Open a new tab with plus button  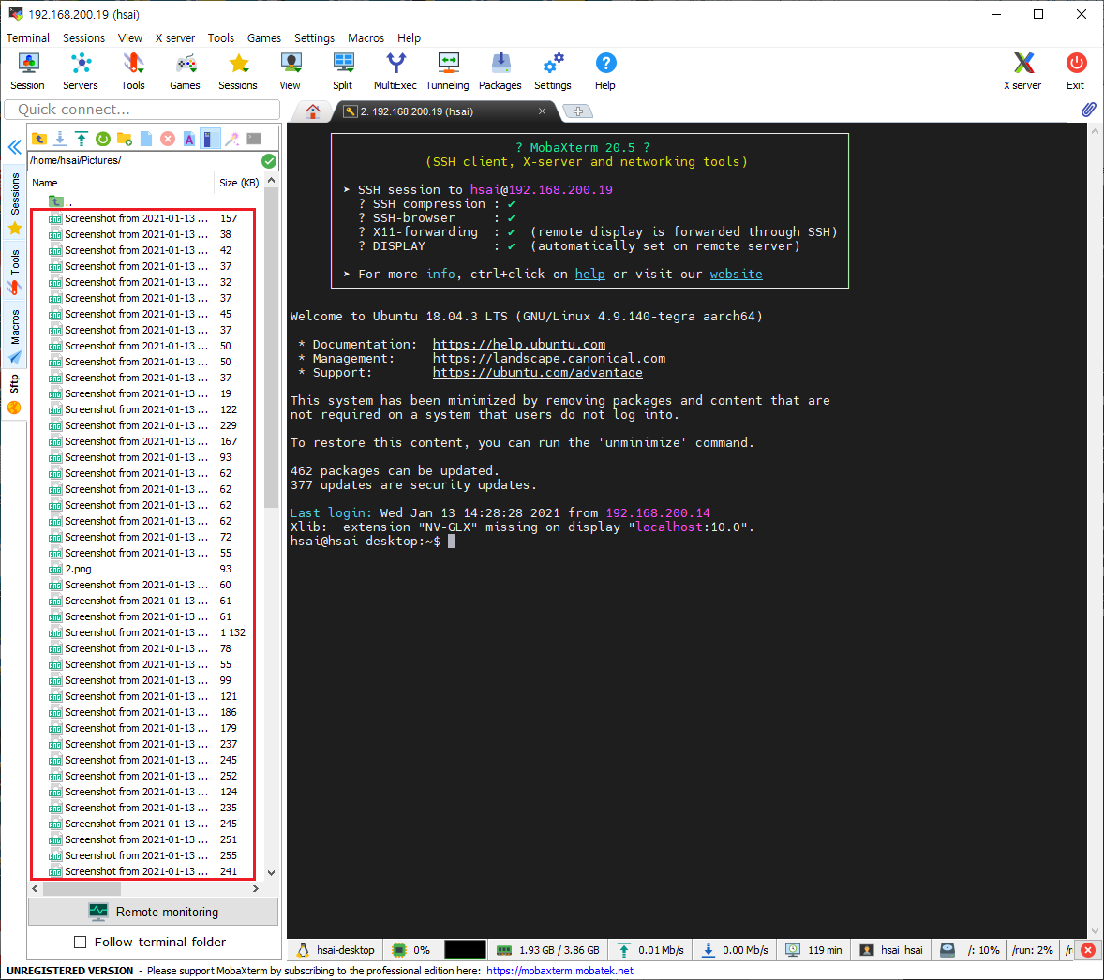click(x=578, y=111)
